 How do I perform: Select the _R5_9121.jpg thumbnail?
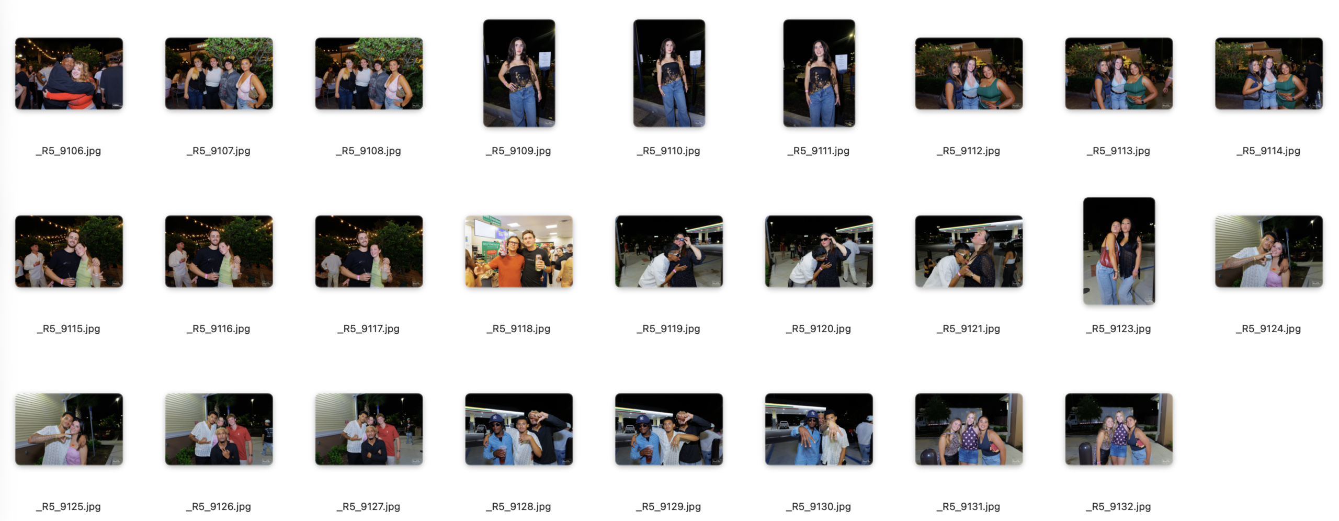(969, 251)
